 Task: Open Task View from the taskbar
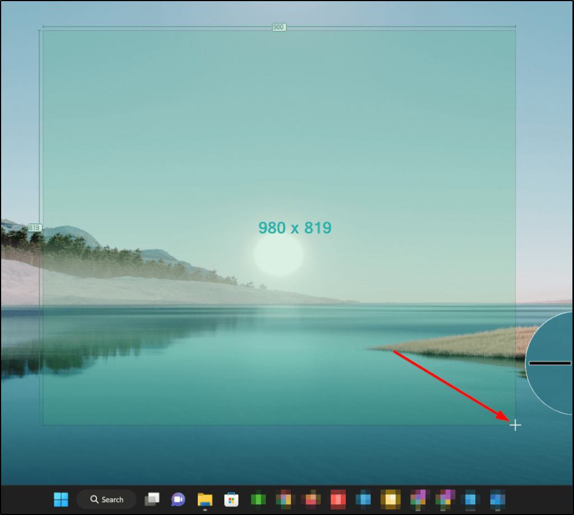click(x=152, y=499)
